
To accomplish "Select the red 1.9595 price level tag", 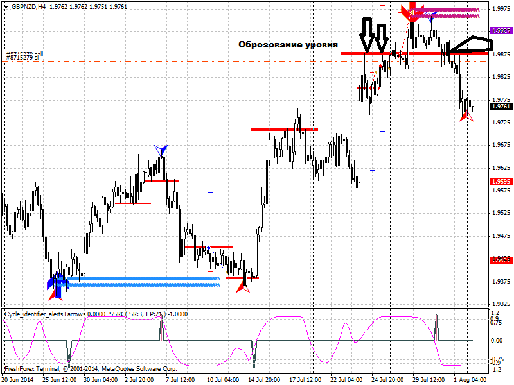I will click(x=501, y=182).
